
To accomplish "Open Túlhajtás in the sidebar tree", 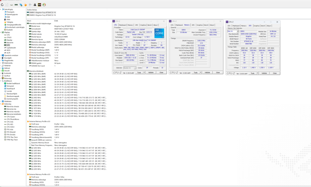I will click(10, 22).
